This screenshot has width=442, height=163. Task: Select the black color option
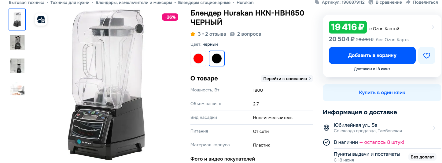coord(217,58)
